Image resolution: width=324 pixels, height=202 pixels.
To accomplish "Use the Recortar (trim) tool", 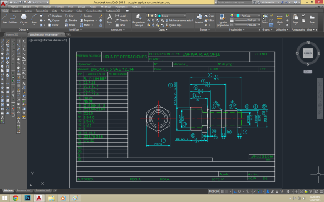I will 86,16.
